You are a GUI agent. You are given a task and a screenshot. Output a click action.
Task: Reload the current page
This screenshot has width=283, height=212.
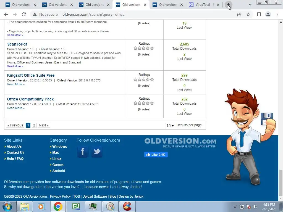(x=24, y=14)
